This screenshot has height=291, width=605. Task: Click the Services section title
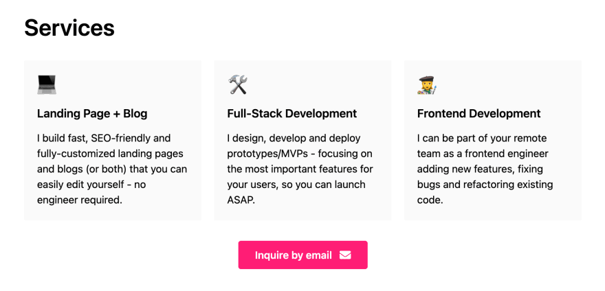[69, 27]
